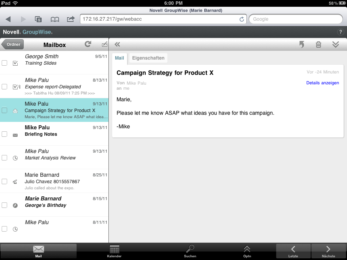
Task: Open the Market Analysis Review item
Action: (54, 157)
